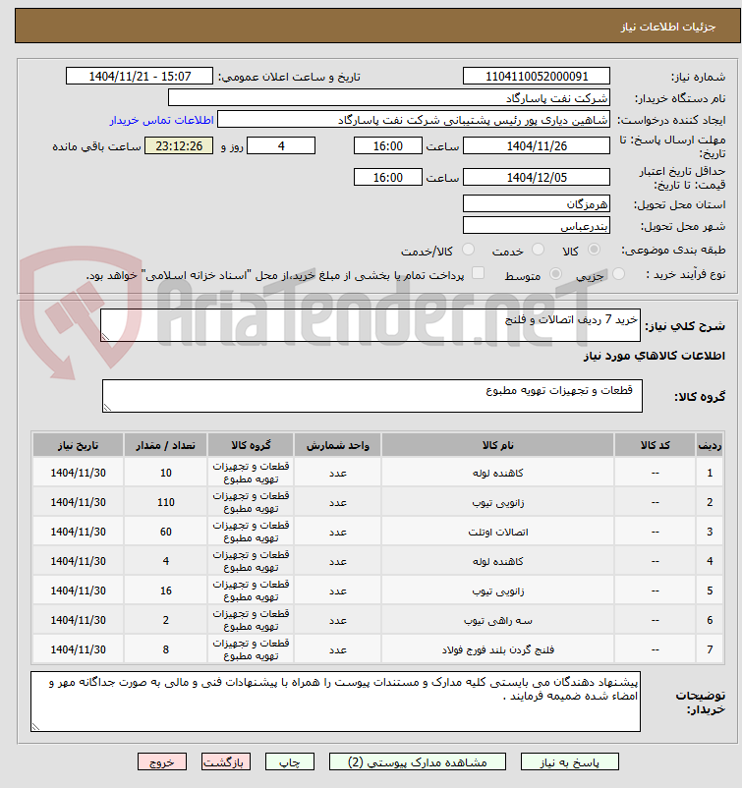The width and height of the screenshot is (742, 788).
Task: Select the متوسط purchase type radio
Action: [555, 274]
